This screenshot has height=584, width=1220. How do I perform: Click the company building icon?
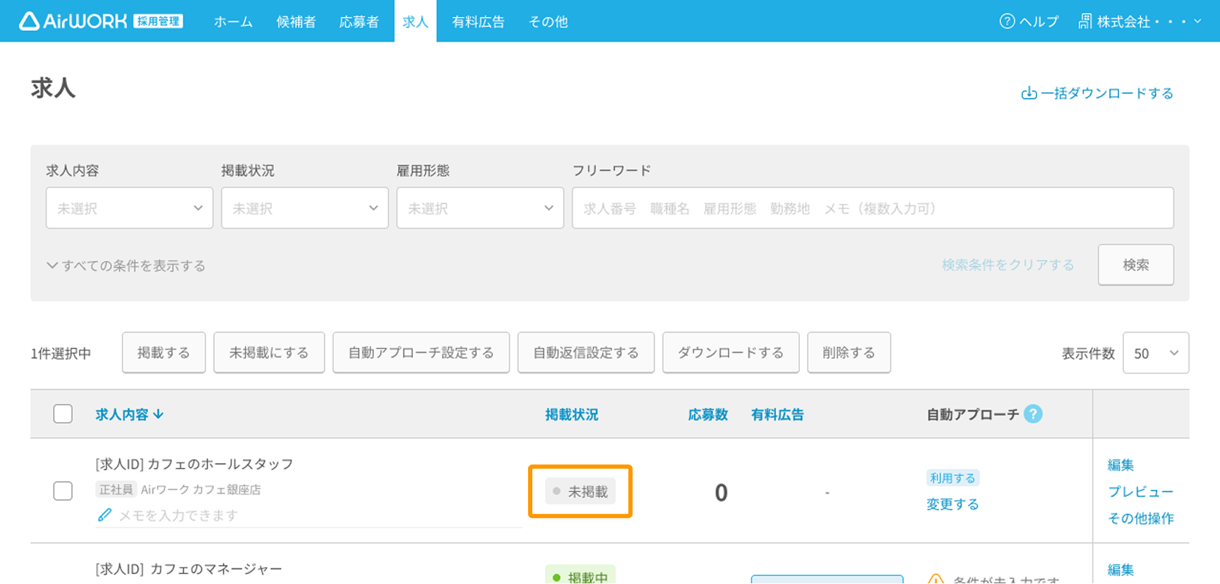click(1085, 21)
